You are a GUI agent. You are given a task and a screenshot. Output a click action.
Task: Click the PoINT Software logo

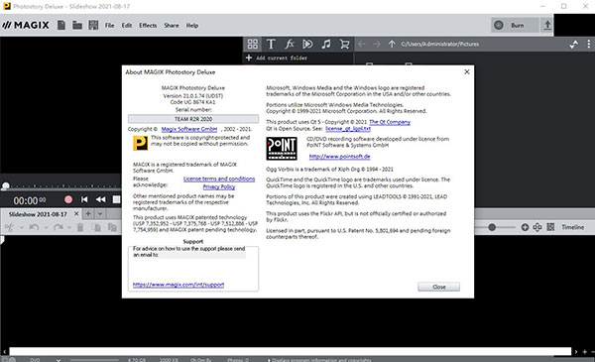pyautogui.click(x=282, y=149)
